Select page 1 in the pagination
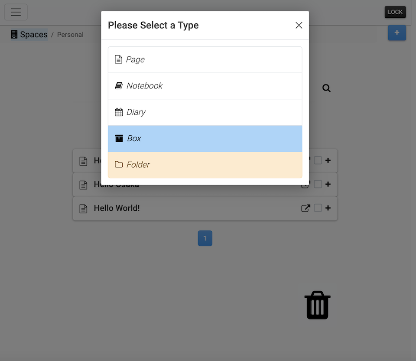The width and height of the screenshot is (416, 361). pyautogui.click(x=205, y=238)
